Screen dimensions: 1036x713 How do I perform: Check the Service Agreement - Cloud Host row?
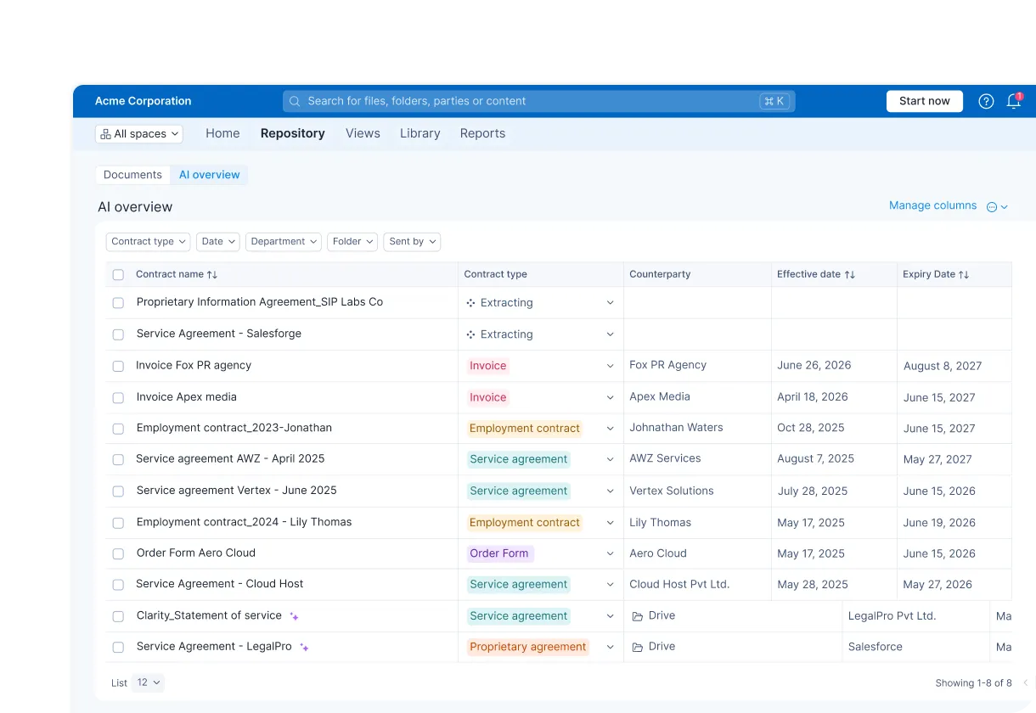(x=118, y=585)
